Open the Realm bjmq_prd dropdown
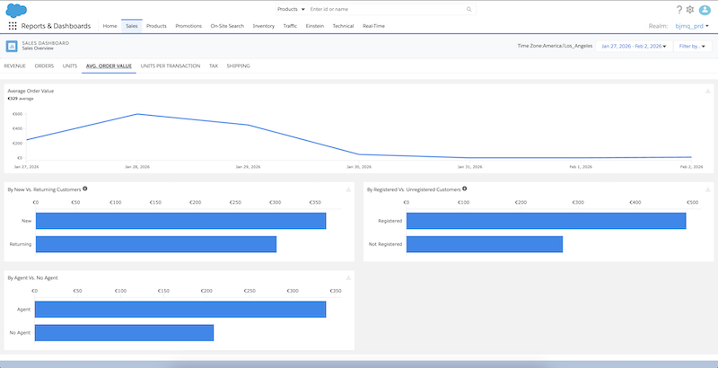This screenshot has height=368, width=718. pyautogui.click(x=692, y=26)
